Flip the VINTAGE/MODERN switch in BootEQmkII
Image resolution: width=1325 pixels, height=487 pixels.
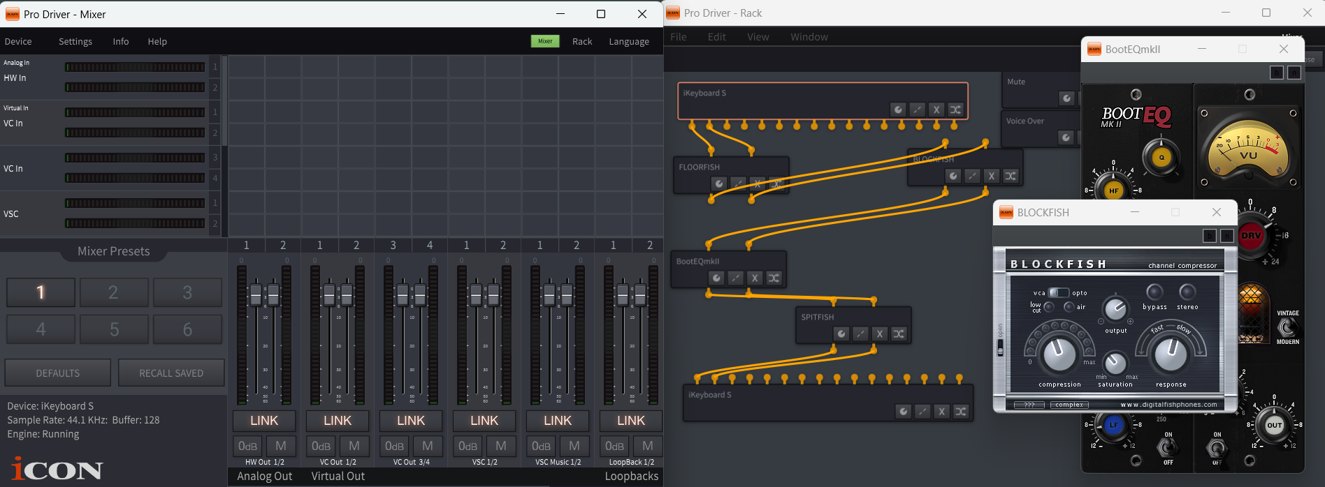1287,327
